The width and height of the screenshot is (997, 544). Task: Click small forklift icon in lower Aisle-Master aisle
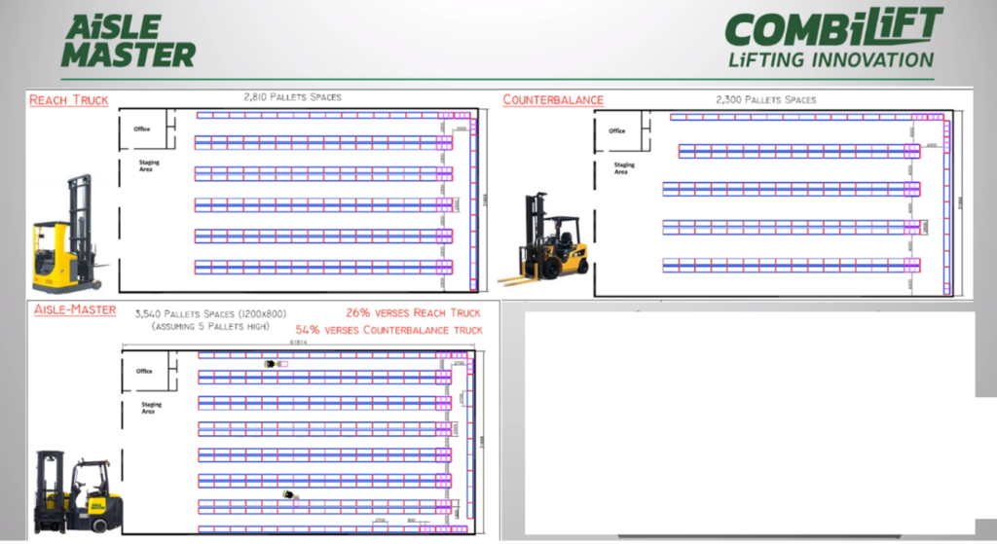click(289, 495)
